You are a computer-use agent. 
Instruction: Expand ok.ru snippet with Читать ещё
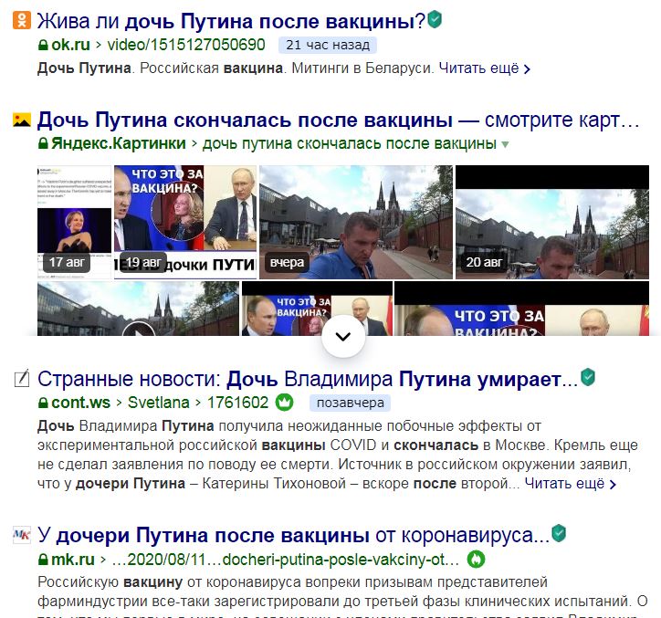(485, 68)
